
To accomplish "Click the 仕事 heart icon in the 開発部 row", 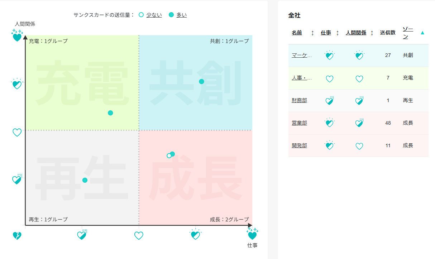I will click(x=329, y=145).
